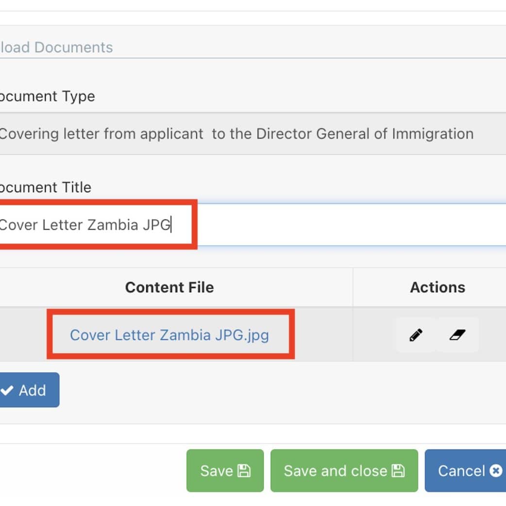The height and width of the screenshot is (506, 506).
Task: Click the pencil edit icon in Actions
Action: pyautogui.click(x=416, y=335)
